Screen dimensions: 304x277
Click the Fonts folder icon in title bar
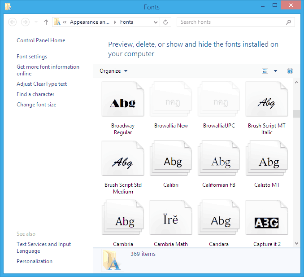[x=8, y=7]
